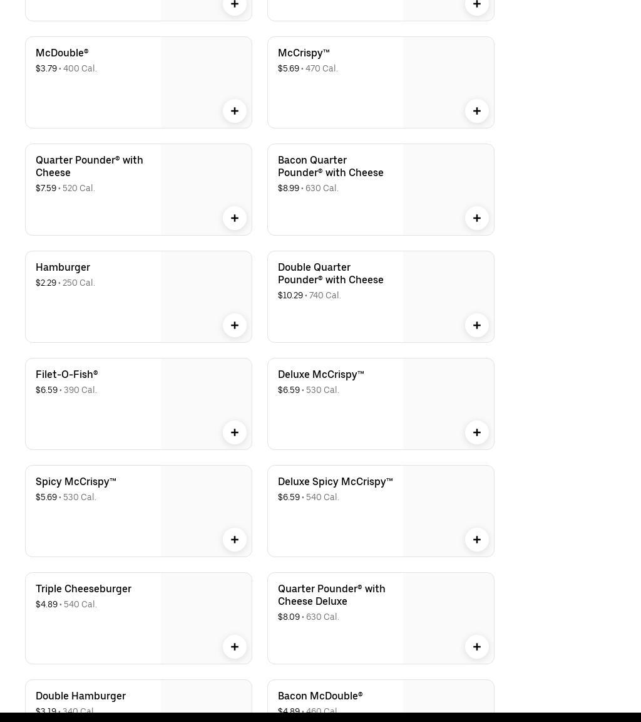Screen dimensions: 641x722
Task: Open the McDouble item name
Action: coord(62,53)
